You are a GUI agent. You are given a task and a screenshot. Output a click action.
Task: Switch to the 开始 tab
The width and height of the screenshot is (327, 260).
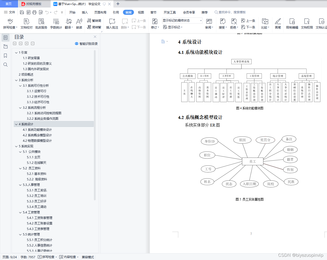pyautogui.click(x=72, y=12)
